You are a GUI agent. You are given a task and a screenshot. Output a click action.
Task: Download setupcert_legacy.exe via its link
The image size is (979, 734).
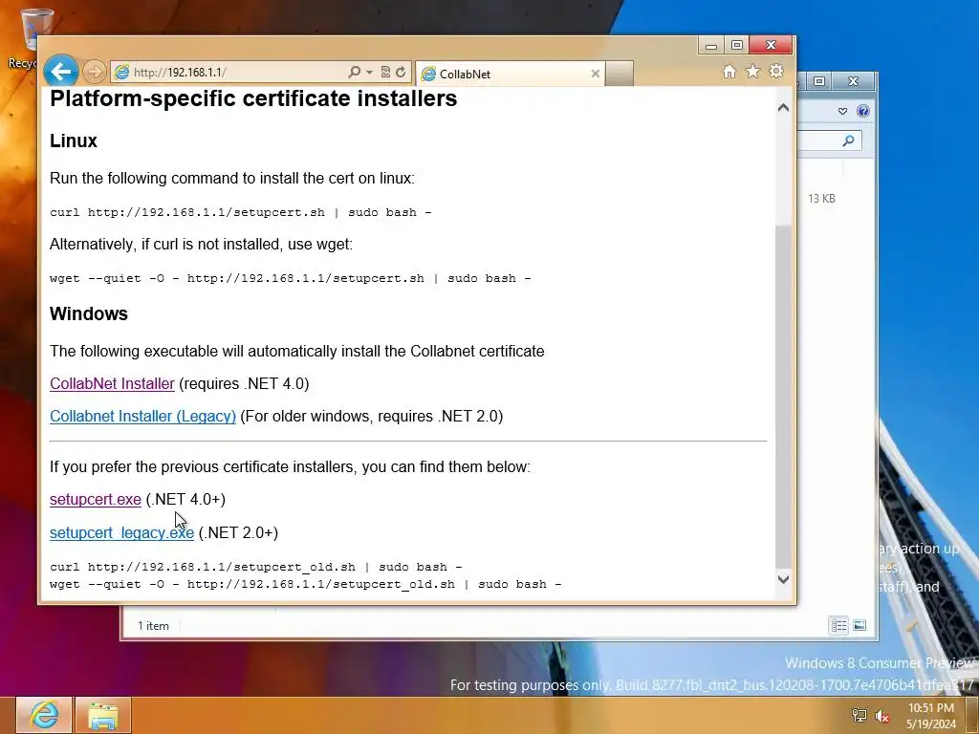click(x=121, y=532)
